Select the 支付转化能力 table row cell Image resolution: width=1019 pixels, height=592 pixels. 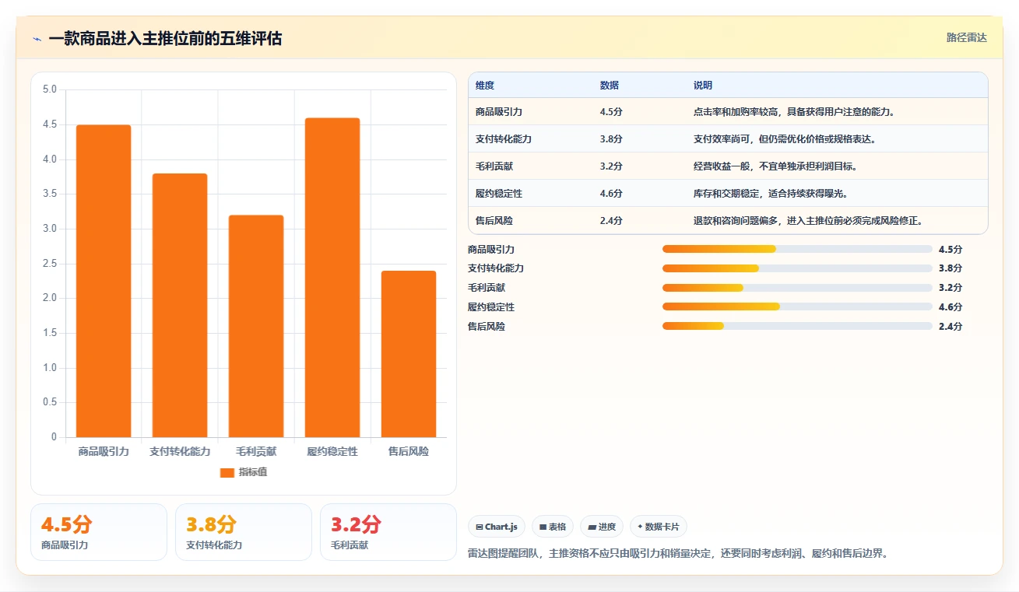504,139
